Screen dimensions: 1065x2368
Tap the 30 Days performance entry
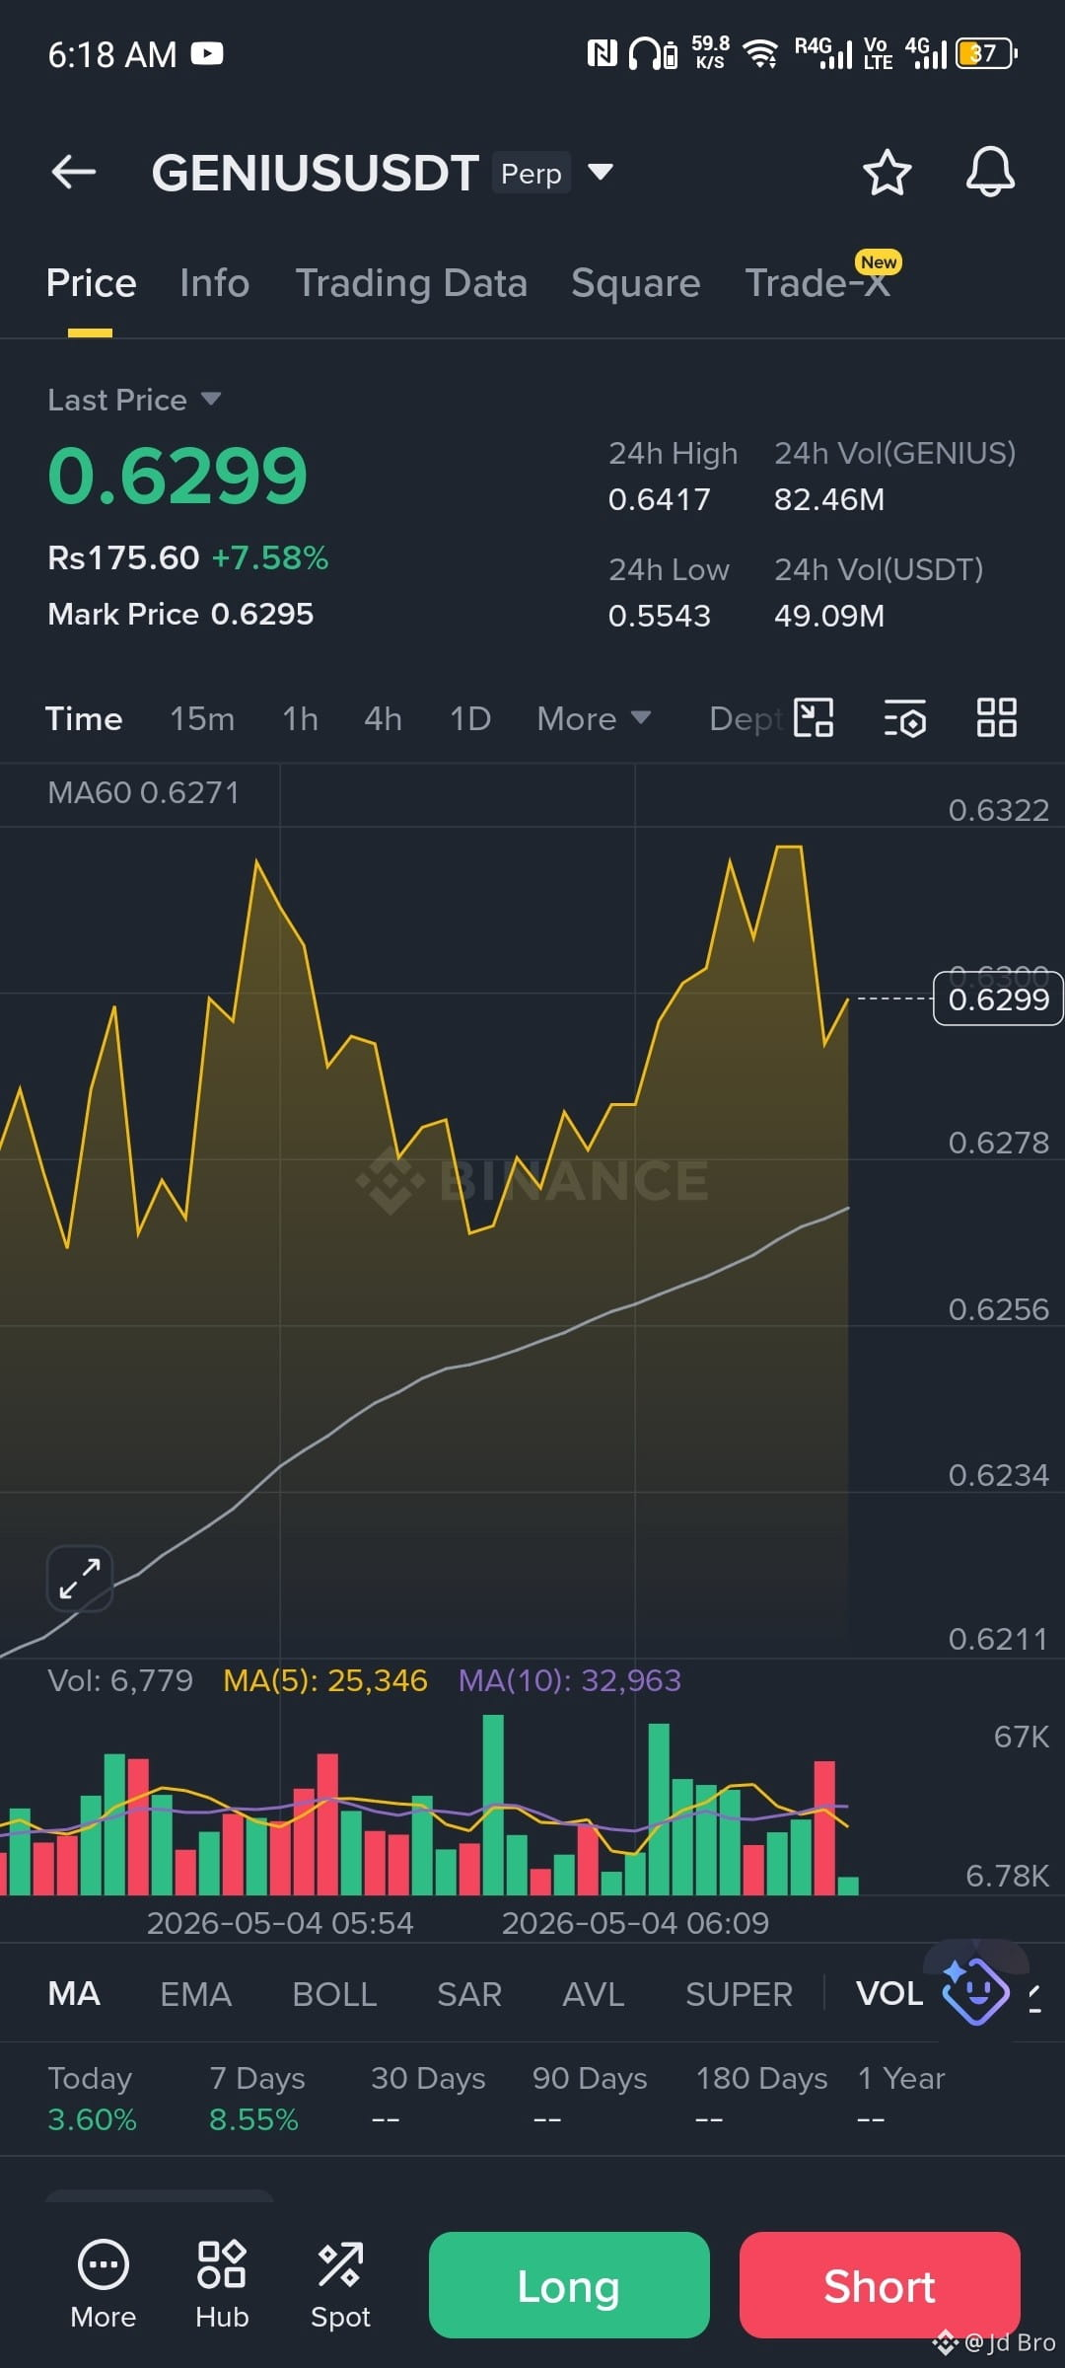pos(428,2098)
